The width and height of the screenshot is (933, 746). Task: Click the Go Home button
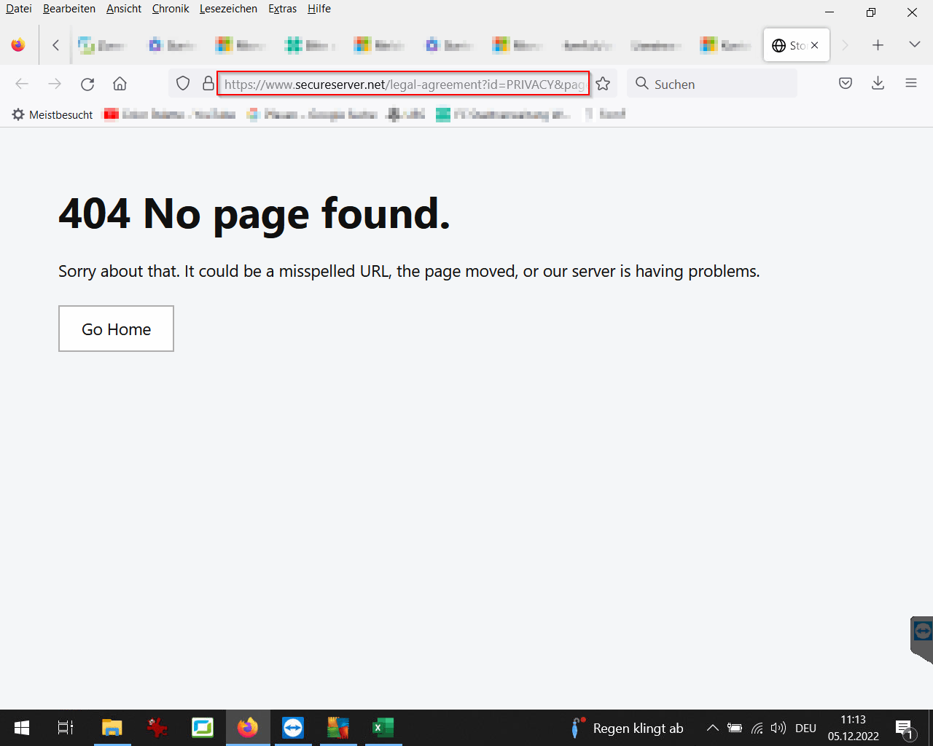click(x=116, y=329)
